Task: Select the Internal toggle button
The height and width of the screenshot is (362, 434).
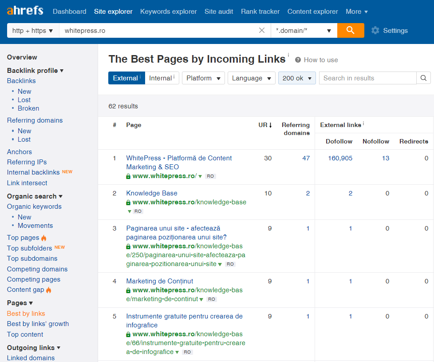Action: 162,78
